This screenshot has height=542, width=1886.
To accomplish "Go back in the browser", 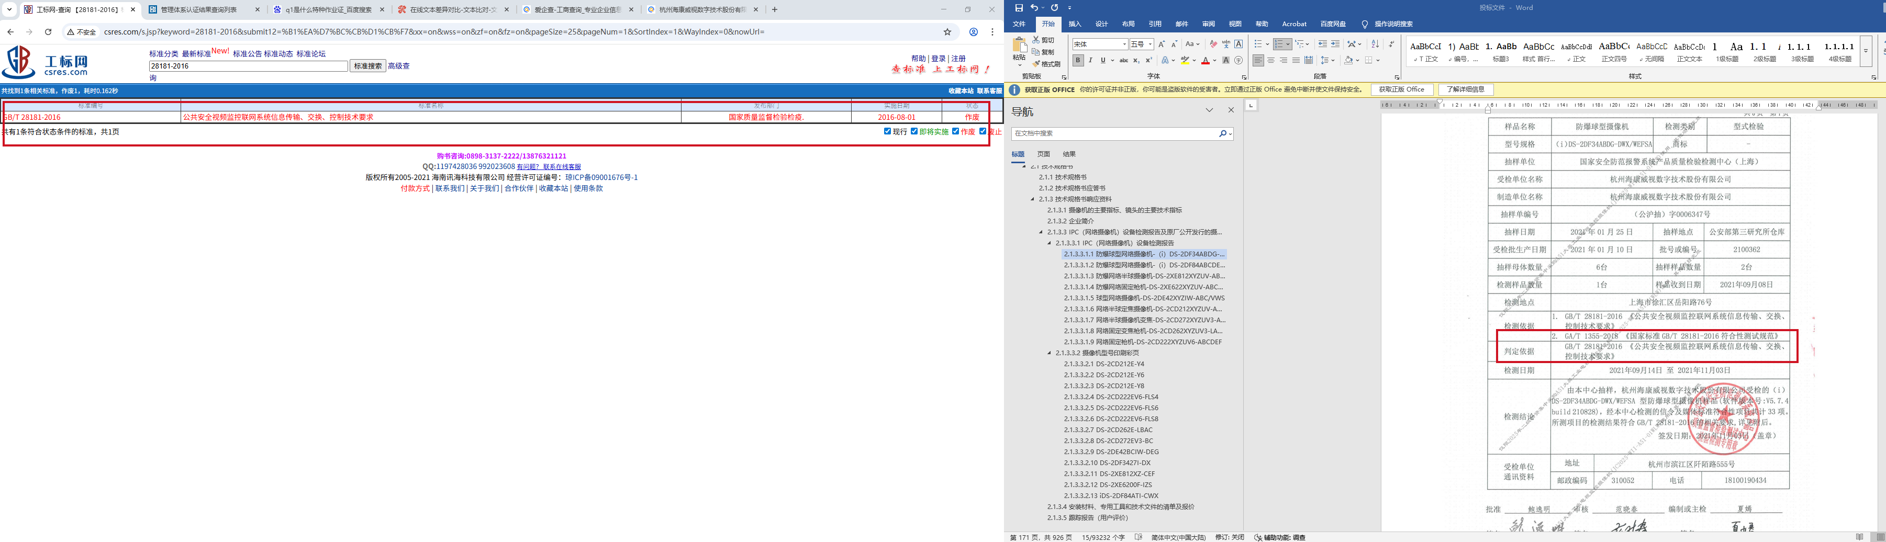I will (x=10, y=32).
